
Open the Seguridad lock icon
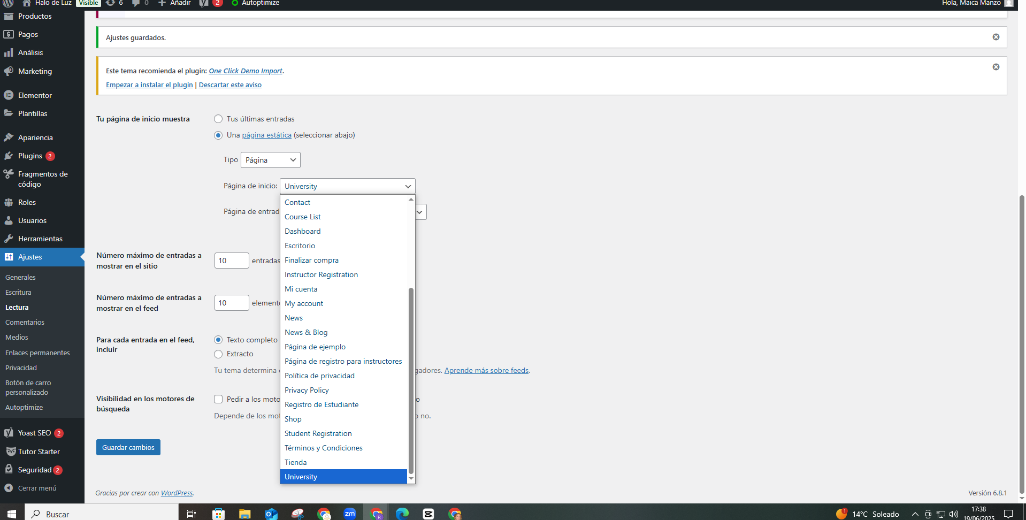click(9, 469)
